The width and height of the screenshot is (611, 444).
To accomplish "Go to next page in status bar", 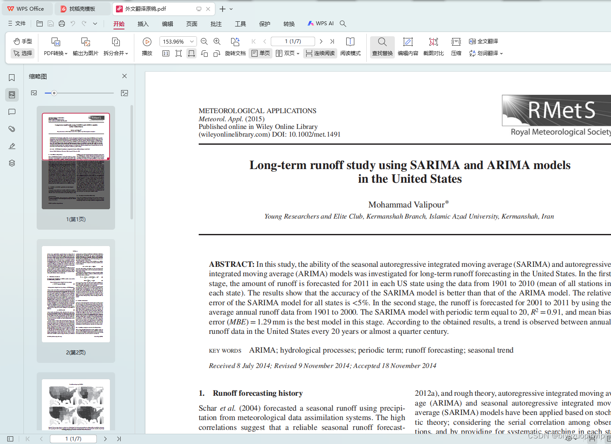I will (105, 439).
